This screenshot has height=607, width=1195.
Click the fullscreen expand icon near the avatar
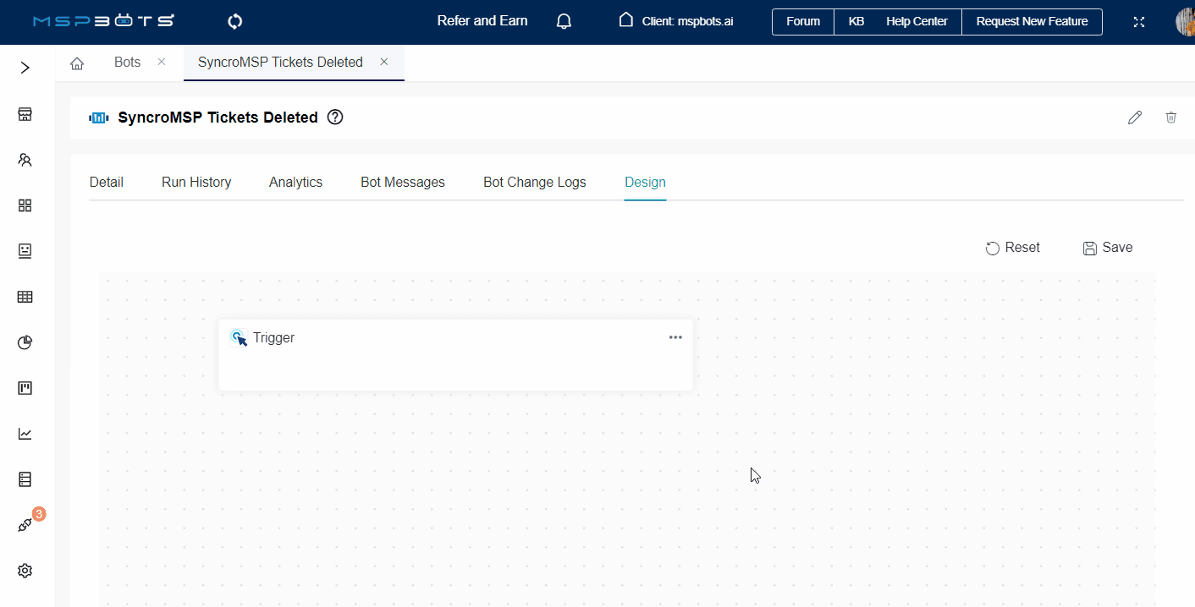(x=1139, y=22)
